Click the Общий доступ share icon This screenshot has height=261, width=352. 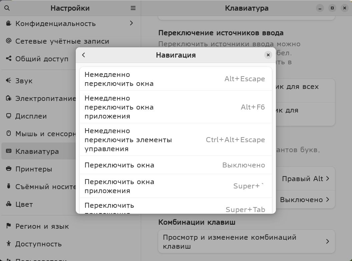[x=9, y=59]
